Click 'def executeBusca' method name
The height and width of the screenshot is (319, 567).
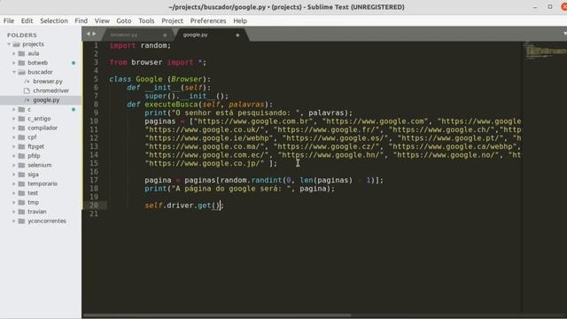(x=171, y=105)
